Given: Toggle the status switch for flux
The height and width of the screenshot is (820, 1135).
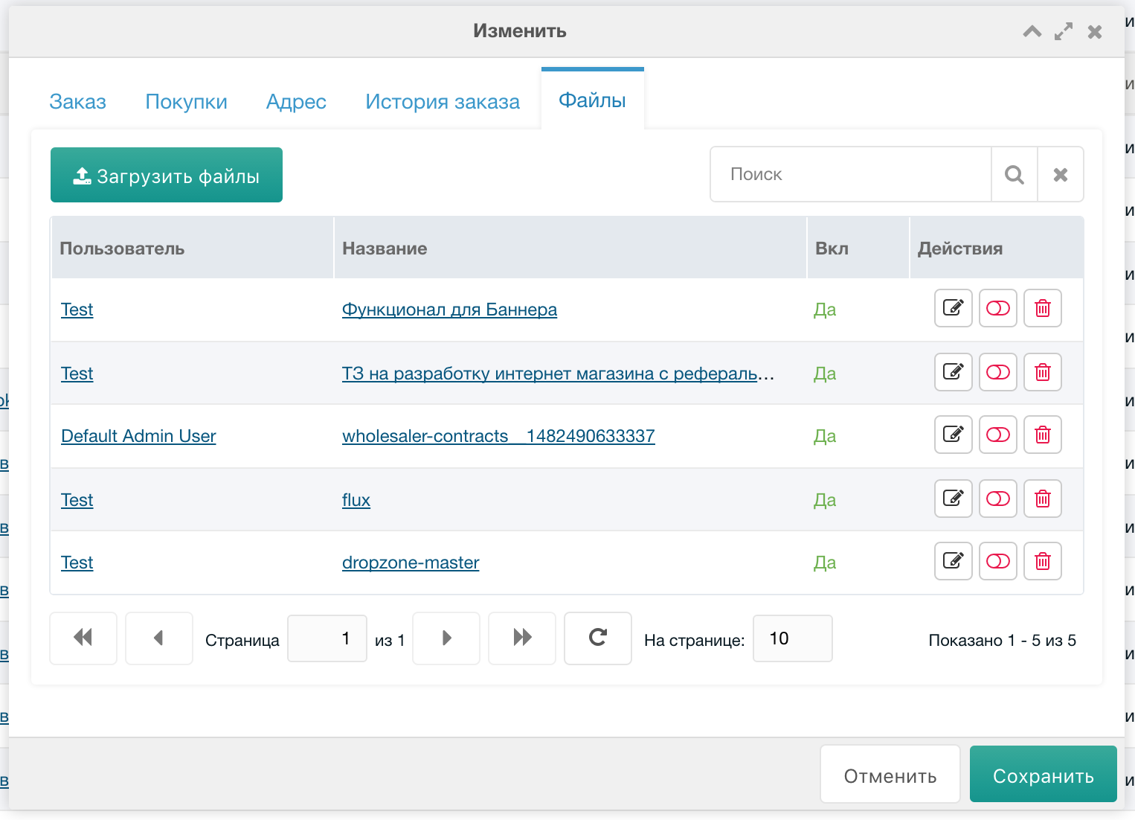Looking at the screenshot, I should 997,499.
